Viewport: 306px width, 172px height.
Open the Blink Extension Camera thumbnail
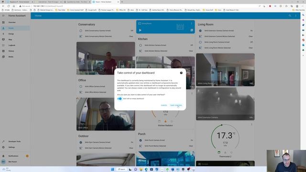[225, 104]
